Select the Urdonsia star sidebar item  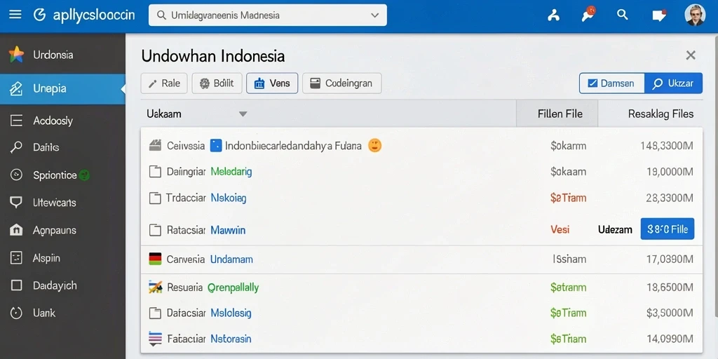pyautogui.click(x=62, y=55)
